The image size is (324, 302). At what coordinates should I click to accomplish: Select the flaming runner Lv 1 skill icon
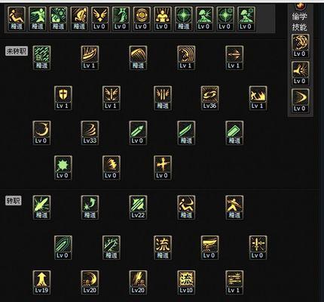(258, 98)
